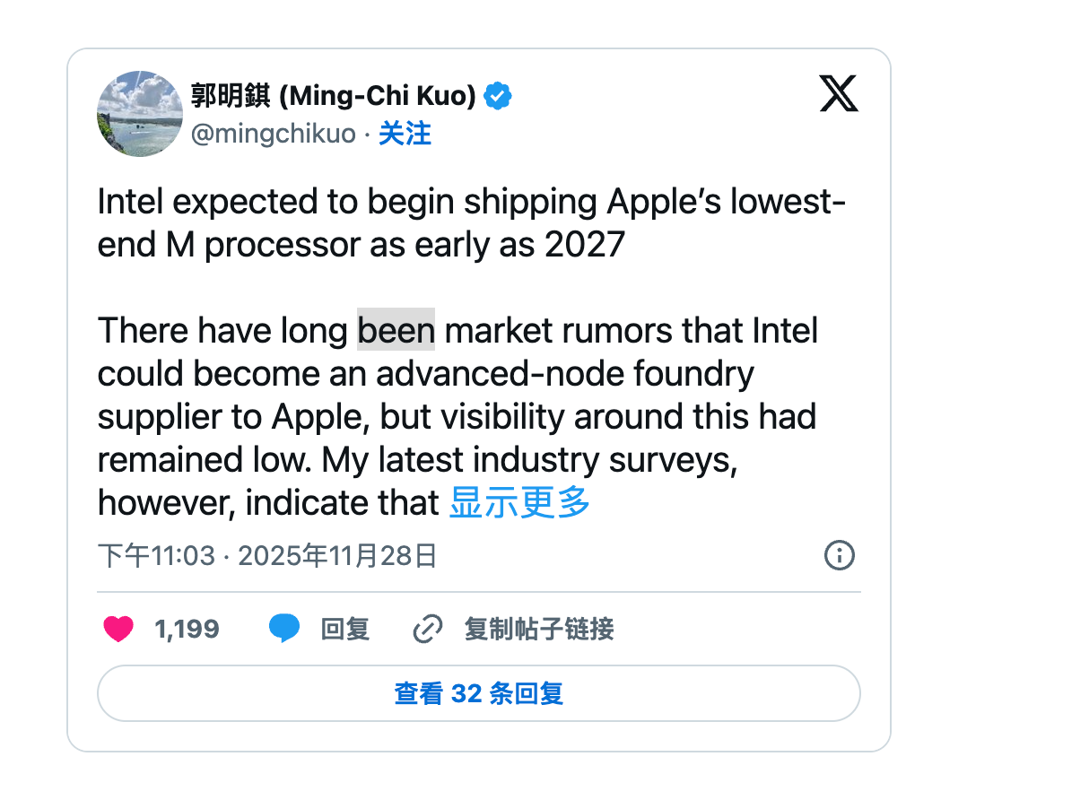
Task: Click the X logo on the tweet
Action: tap(839, 93)
